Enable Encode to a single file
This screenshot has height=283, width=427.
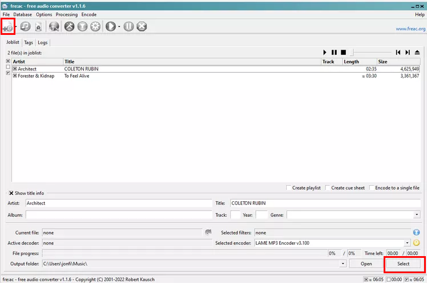pyautogui.click(x=372, y=188)
